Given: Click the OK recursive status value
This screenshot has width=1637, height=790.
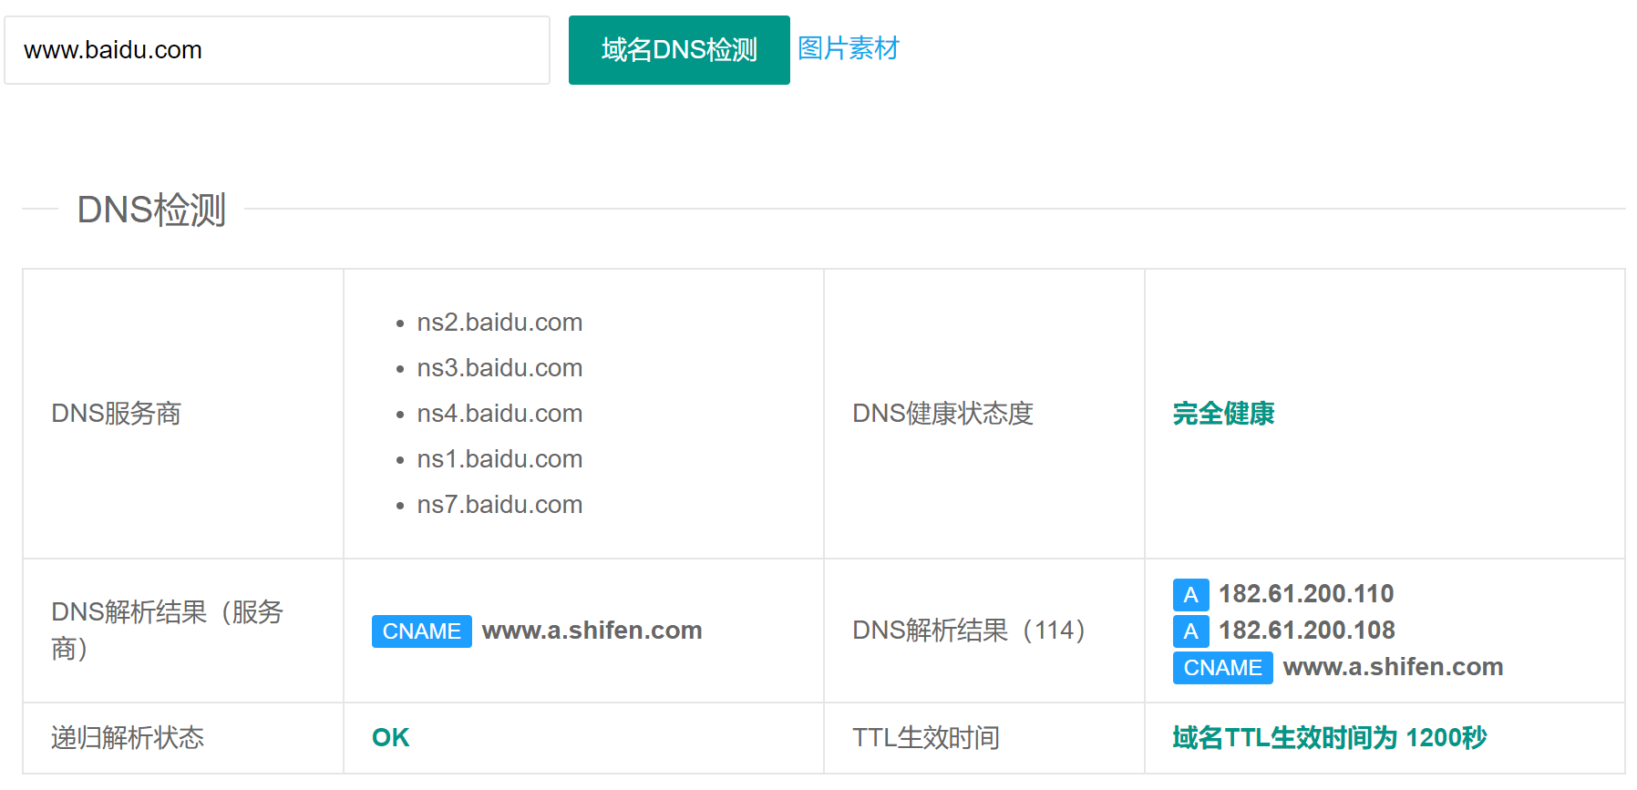Looking at the screenshot, I should point(390,738).
